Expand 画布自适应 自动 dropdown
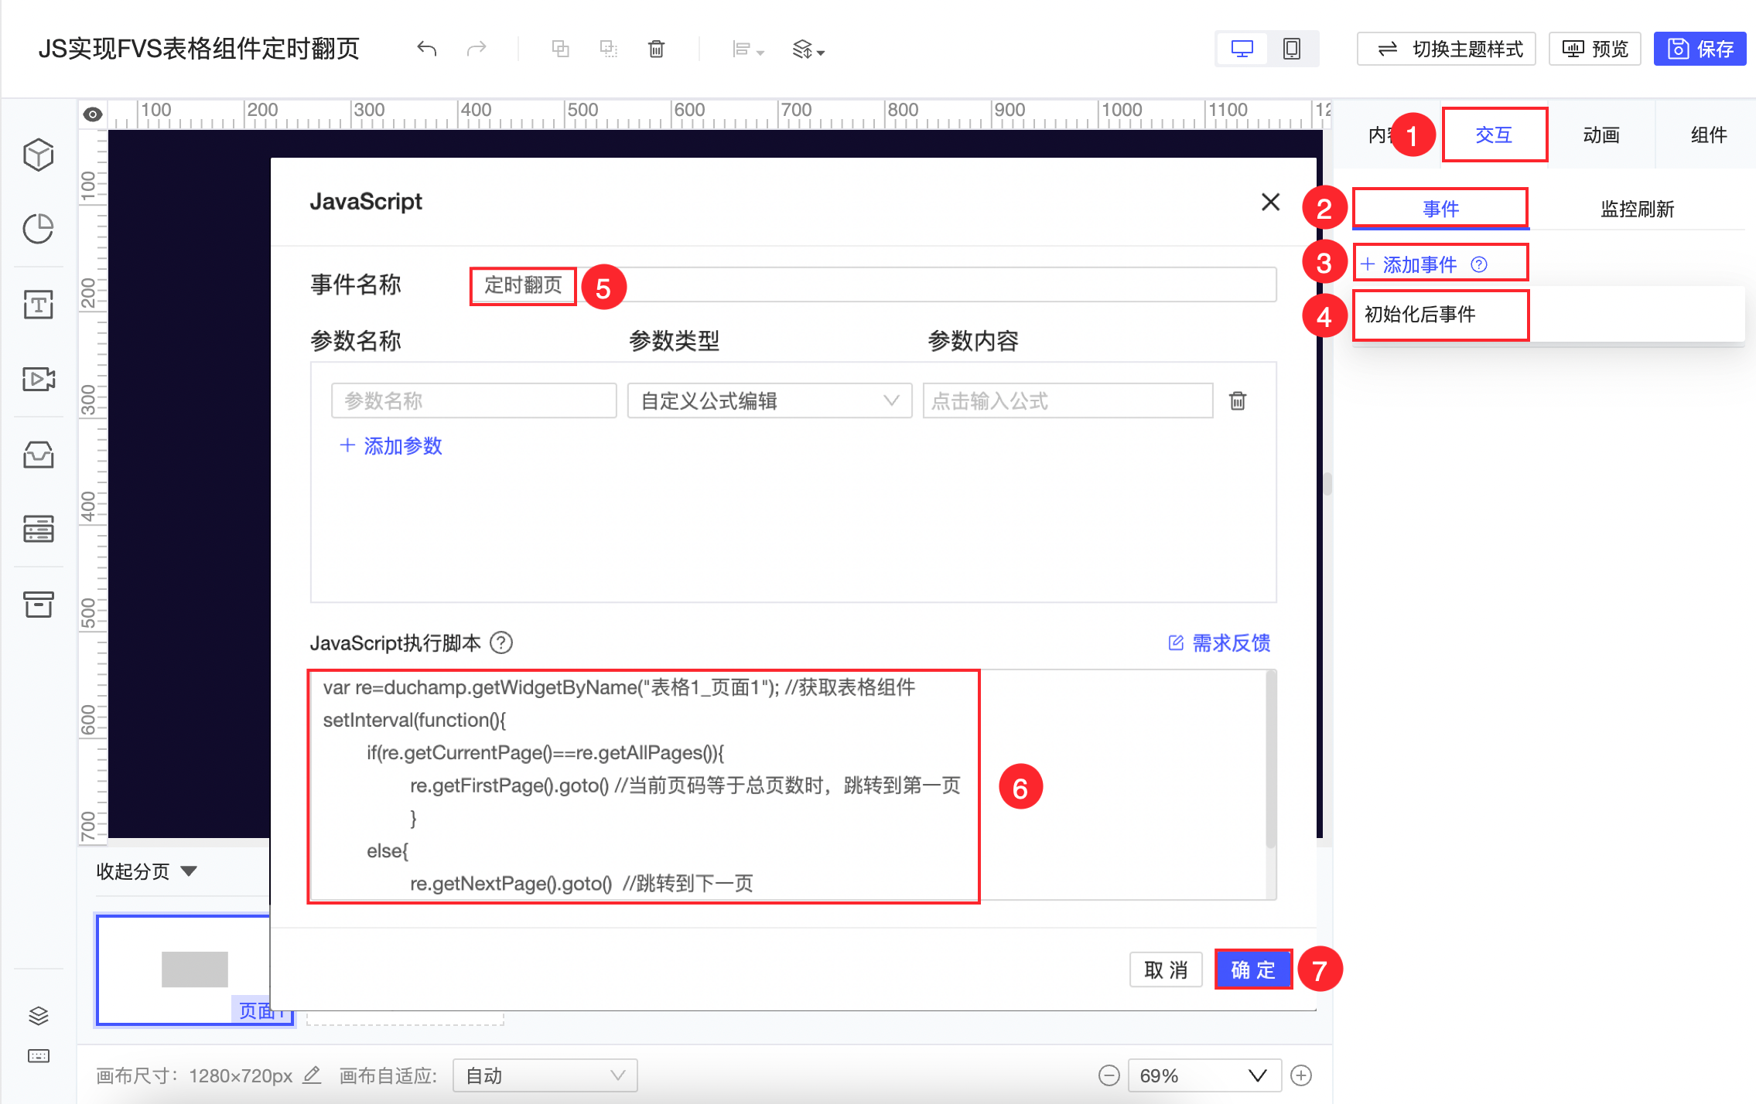1756x1104 pixels. [x=545, y=1075]
